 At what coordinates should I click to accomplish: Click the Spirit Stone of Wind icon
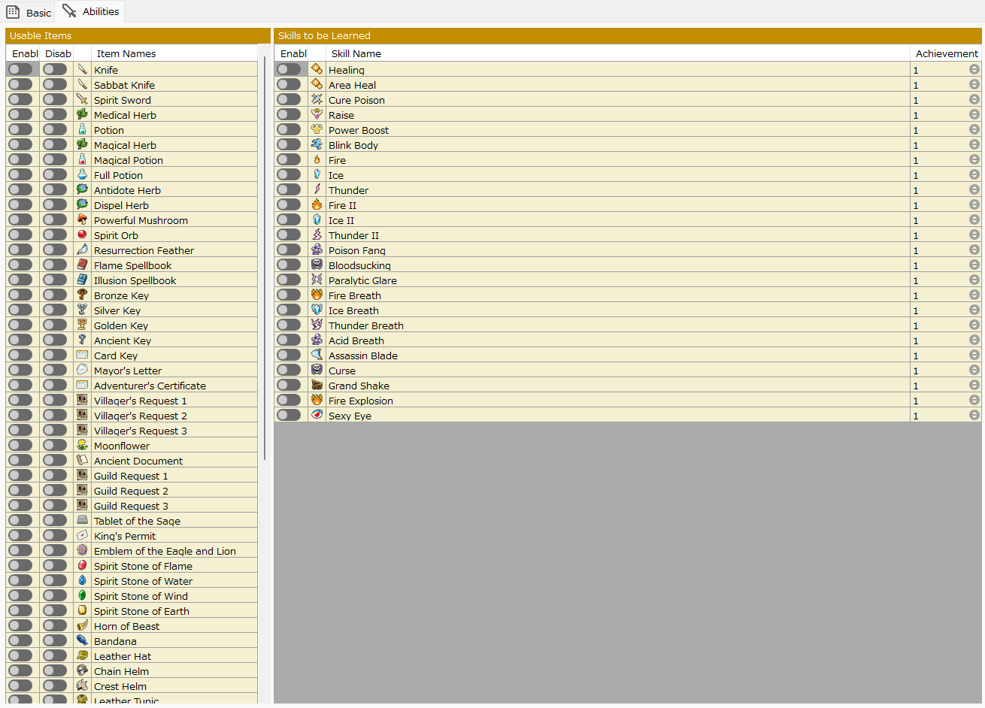coord(82,596)
